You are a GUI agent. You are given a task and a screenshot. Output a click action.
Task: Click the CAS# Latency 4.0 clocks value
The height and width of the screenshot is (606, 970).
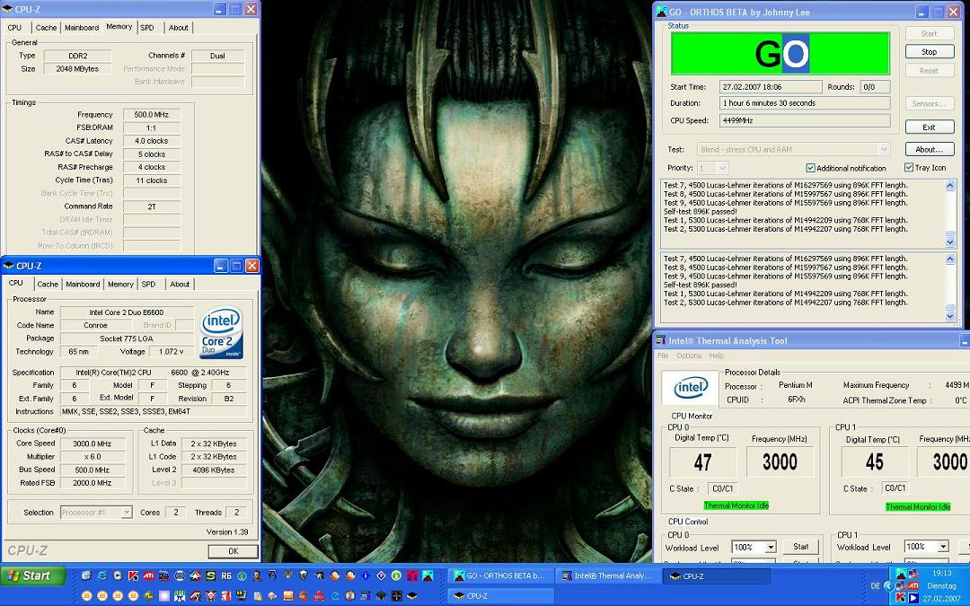tap(152, 141)
